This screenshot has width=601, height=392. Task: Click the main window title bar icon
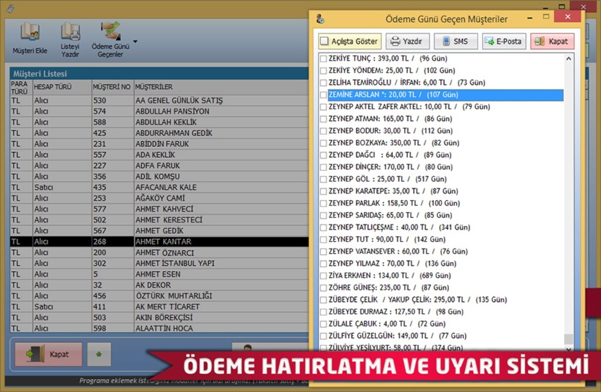point(11,8)
